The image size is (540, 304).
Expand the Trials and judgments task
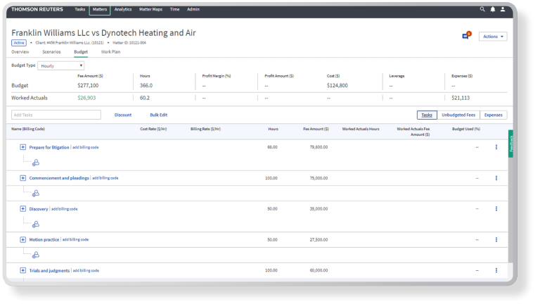[22, 270]
